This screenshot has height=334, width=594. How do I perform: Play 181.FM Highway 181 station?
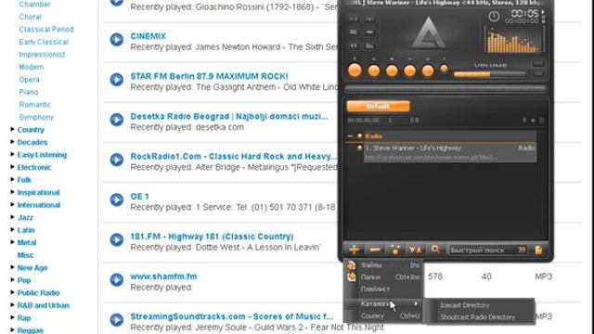pos(117,239)
